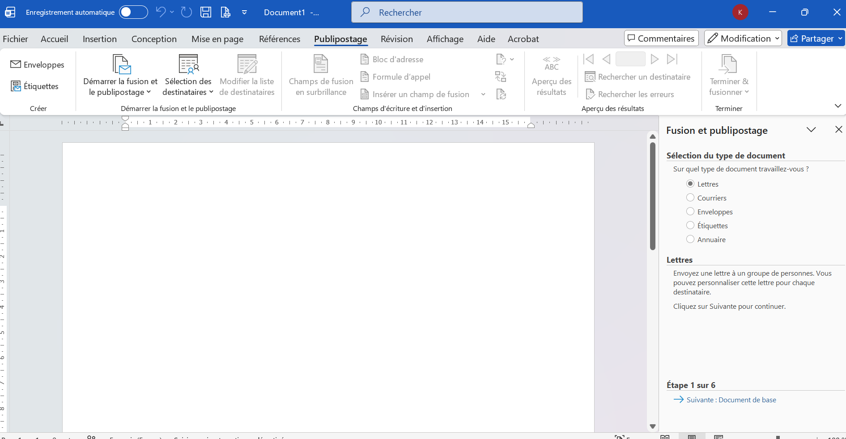Select the Lettres radio button
The image size is (846, 439).
pos(690,183)
